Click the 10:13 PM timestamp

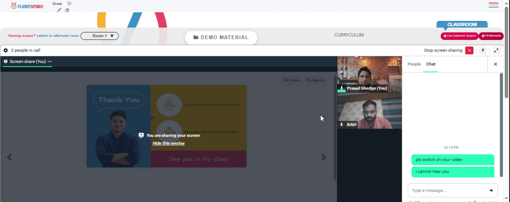(x=451, y=148)
